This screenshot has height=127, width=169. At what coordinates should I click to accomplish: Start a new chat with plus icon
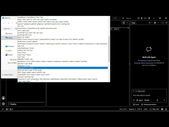[150, 23]
